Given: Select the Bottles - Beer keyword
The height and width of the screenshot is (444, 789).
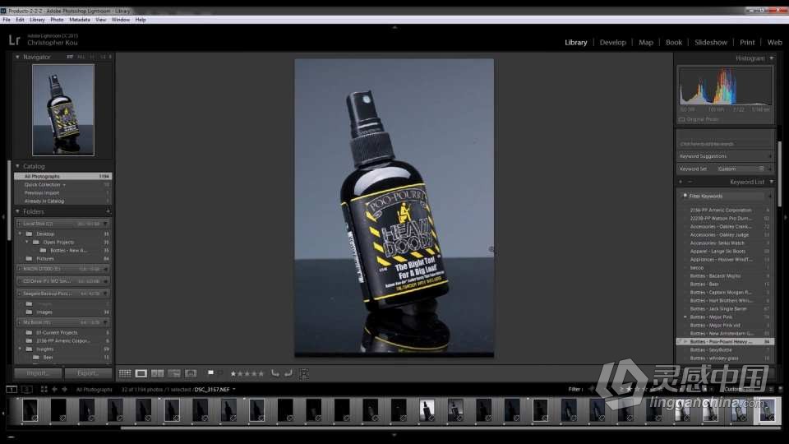Looking at the screenshot, I should click(704, 284).
